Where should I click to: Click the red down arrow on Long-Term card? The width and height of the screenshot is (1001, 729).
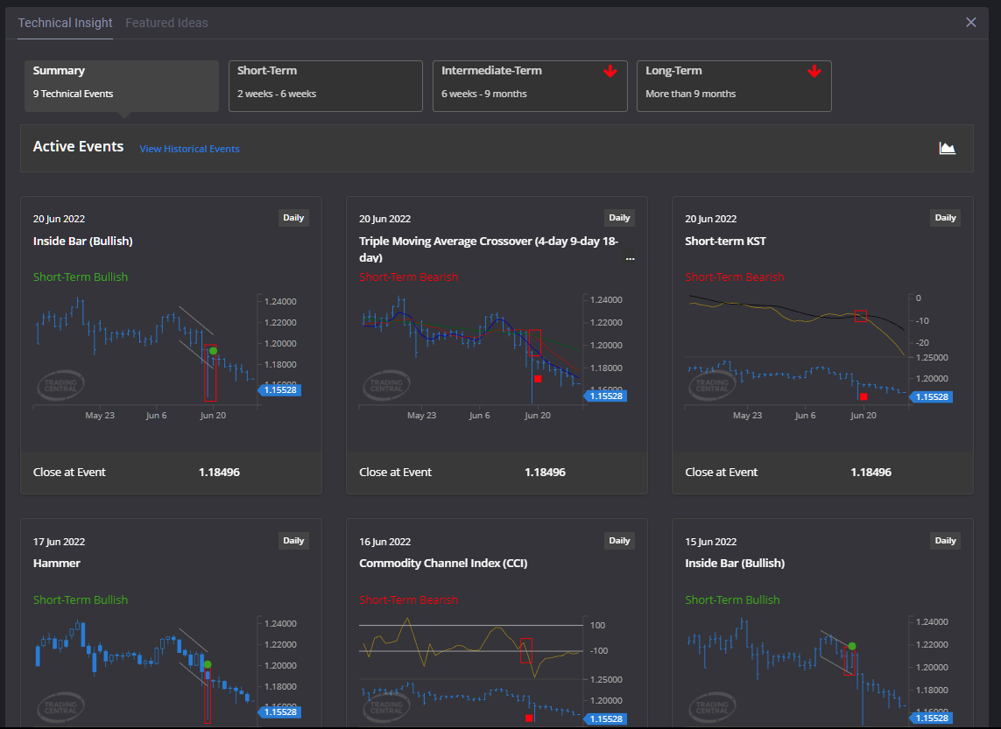[x=814, y=70]
